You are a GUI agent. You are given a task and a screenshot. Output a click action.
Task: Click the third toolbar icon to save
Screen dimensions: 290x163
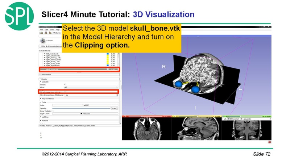click(x=50, y=33)
